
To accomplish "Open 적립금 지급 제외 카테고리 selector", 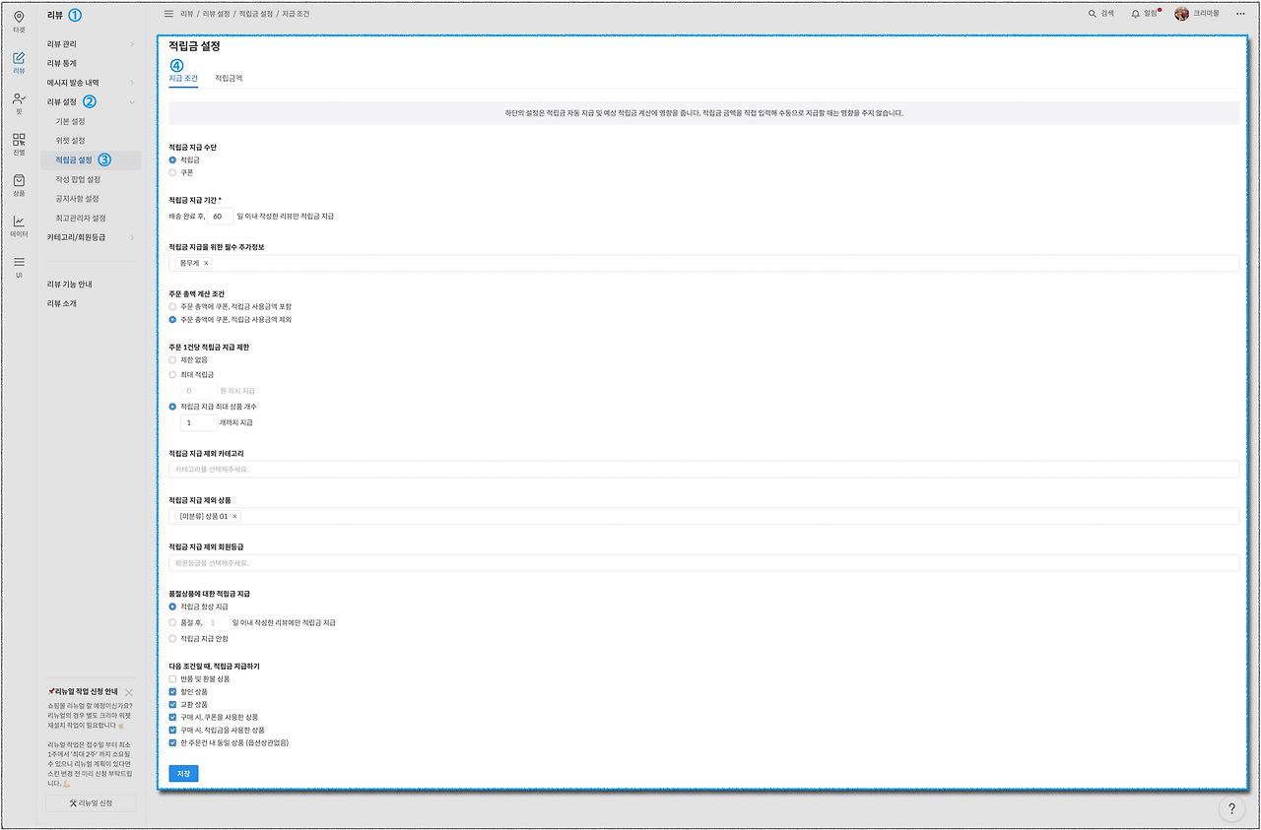I will (x=703, y=470).
